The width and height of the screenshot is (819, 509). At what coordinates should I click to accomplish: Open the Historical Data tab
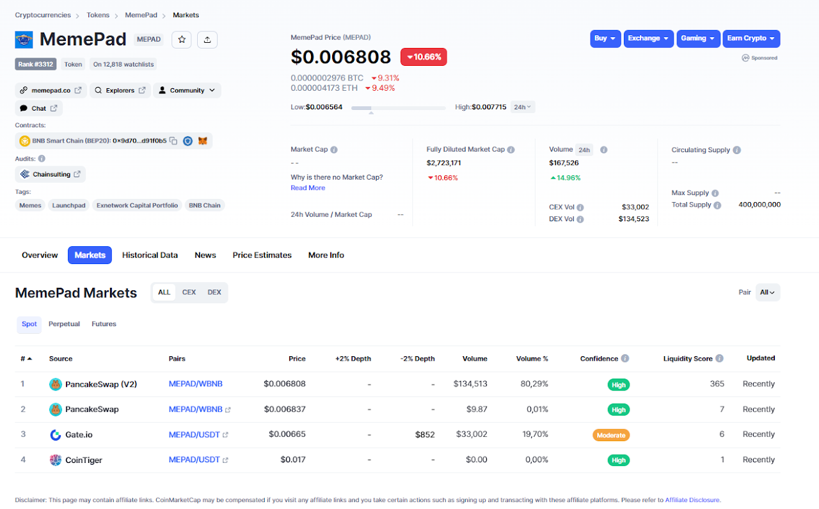[x=150, y=255]
